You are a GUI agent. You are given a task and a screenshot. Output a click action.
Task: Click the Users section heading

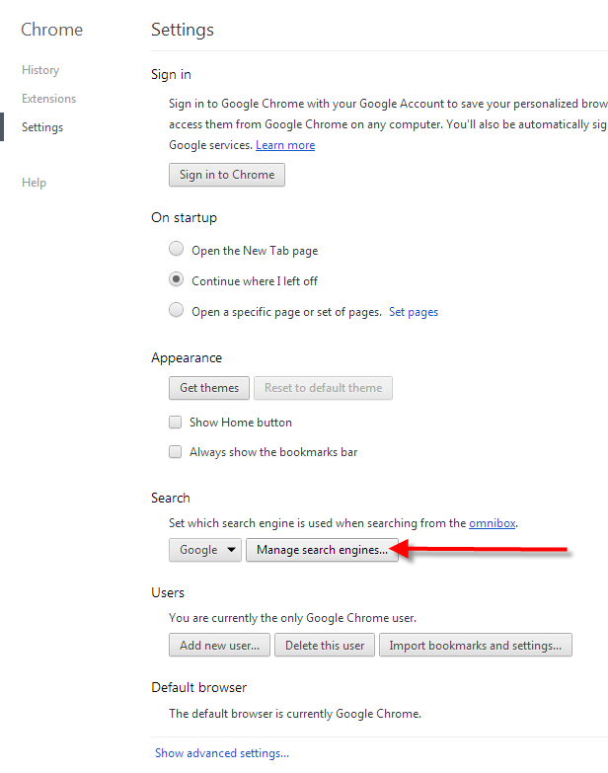168,592
